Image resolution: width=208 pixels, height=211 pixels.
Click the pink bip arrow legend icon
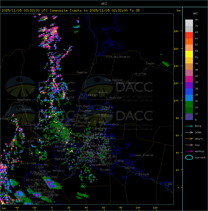(x=189, y=145)
